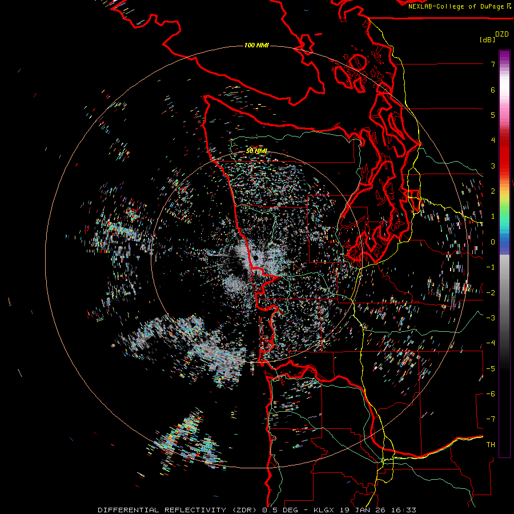
Task: Click the -2 value on the color scale
Action: coord(491,293)
